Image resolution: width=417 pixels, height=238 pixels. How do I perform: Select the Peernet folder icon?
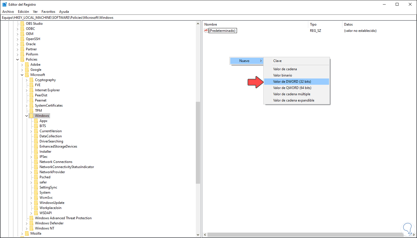[32, 100]
